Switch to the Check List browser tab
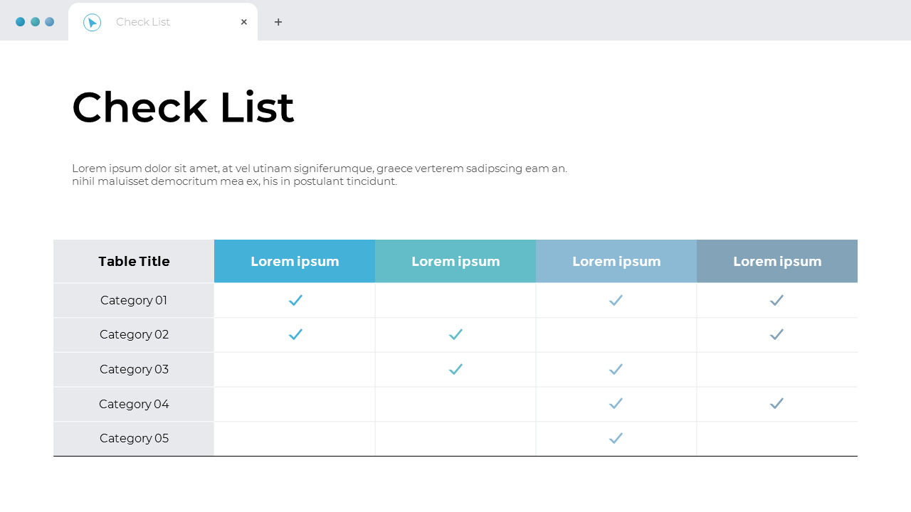This screenshot has height=512, width=911. point(143,22)
